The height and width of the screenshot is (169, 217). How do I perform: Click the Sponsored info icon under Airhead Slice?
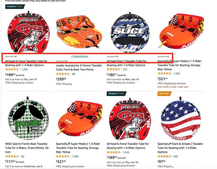click(117, 56)
